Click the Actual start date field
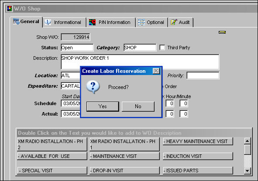This screenshot has height=181, width=258. (x=71, y=114)
